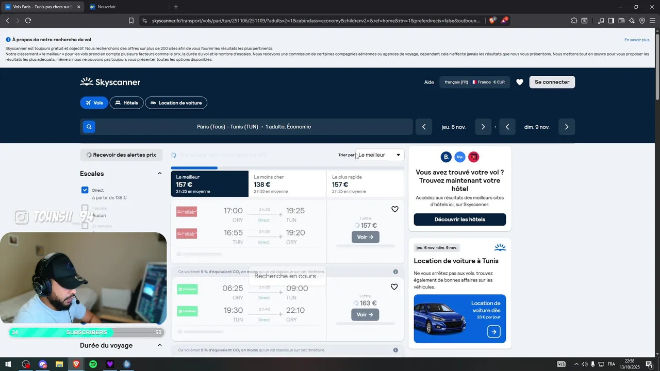Click Se connecter button
The height and width of the screenshot is (371, 660).
pos(552,82)
